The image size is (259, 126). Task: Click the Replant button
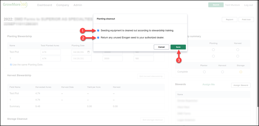[x=229, y=19]
